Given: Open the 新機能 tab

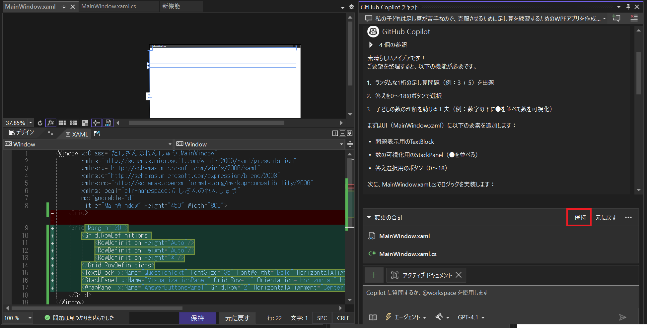Looking at the screenshot, I should point(171,6).
